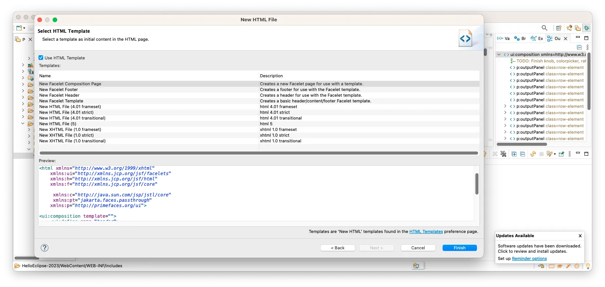This screenshot has height=287, width=605.
Task: Click the open book icon in status bar
Action: point(552,266)
